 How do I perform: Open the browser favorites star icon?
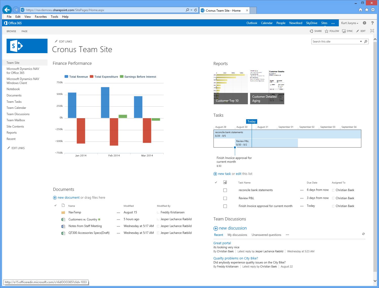(367, 10)
